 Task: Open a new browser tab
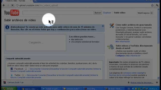tap(35, 1)
